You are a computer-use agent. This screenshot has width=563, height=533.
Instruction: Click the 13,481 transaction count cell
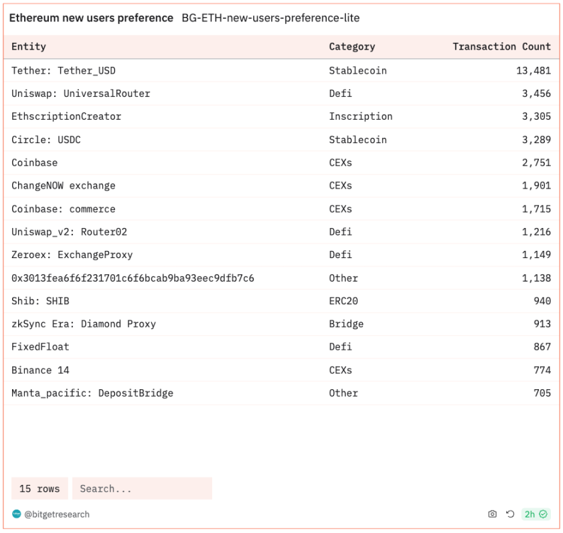coord(533,71)
